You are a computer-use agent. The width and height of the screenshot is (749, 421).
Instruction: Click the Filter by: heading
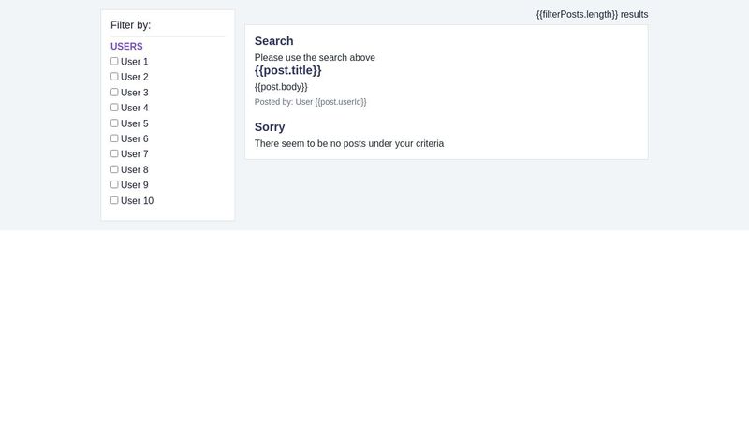click(x=130, y=25)
